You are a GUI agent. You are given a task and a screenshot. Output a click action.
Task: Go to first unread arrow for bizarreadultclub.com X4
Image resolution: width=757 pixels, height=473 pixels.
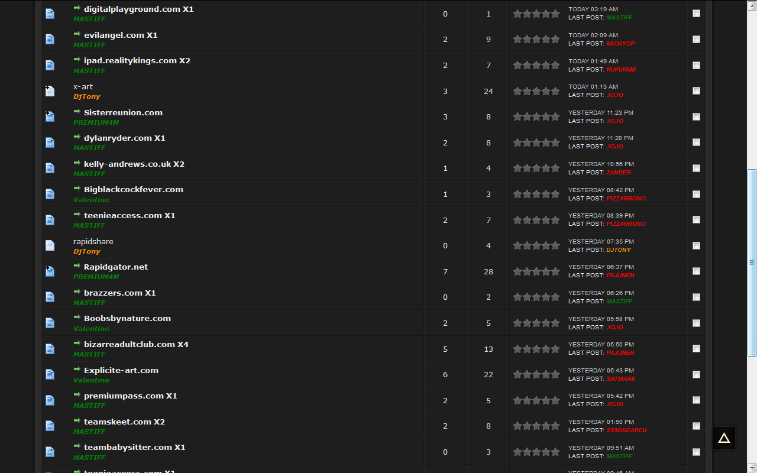point(77,344)
